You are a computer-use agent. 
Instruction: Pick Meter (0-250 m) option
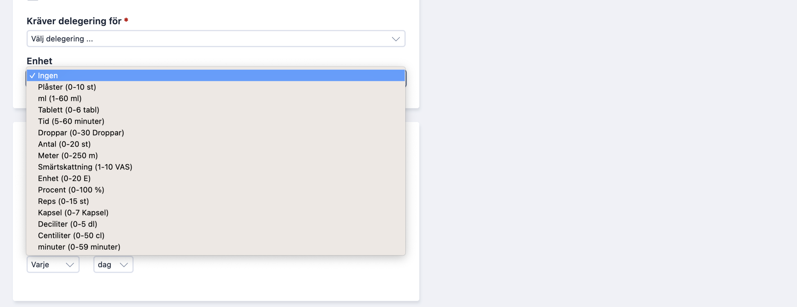point(216,156)
